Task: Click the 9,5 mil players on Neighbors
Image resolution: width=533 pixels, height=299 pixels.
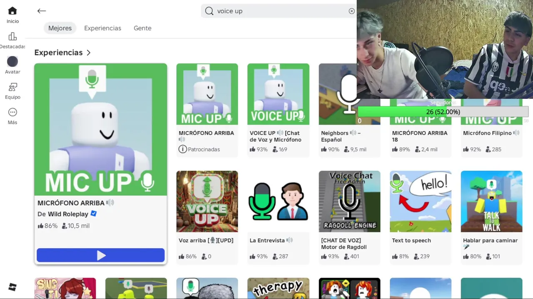Action: click(x=355, y=149)
